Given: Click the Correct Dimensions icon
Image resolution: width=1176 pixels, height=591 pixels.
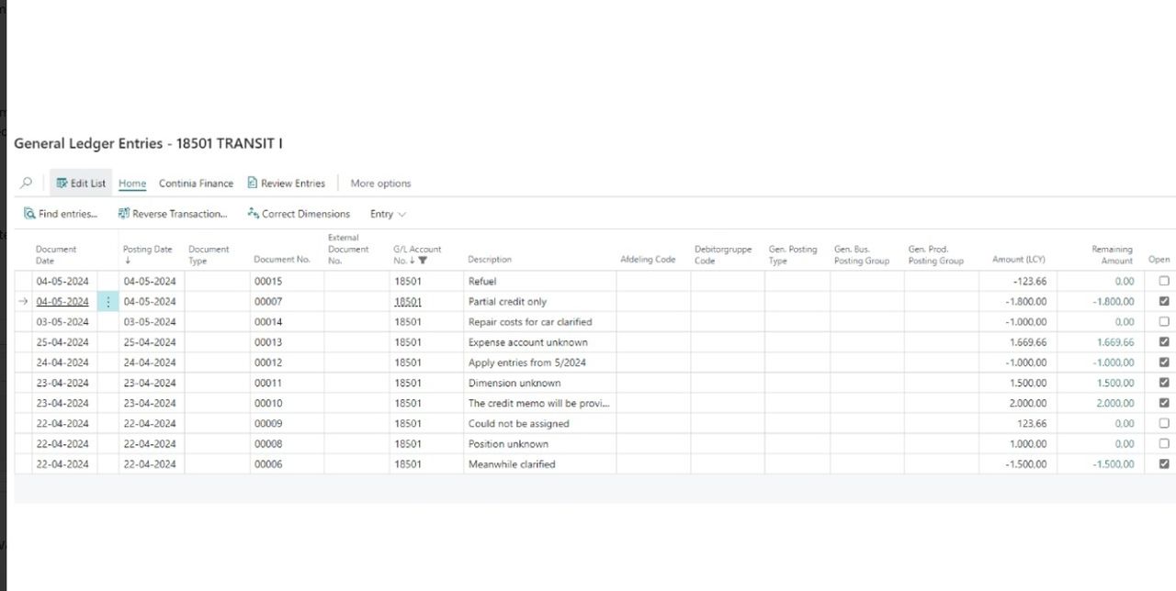Looking at the screenshot, I should 254,214.
